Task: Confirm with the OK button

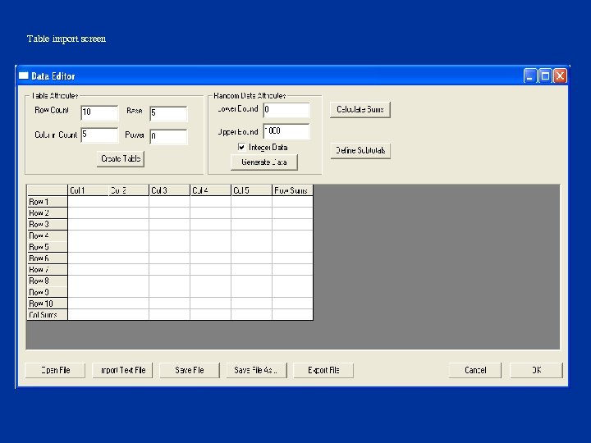Action: click(536, 370)
